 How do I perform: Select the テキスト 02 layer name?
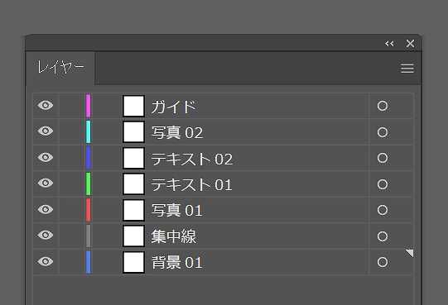[192, 159]
